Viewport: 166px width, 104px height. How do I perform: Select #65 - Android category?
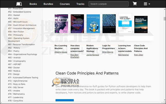(x=14, y=58)
